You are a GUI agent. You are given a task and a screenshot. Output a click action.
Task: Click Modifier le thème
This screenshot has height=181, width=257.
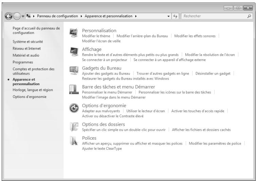96,36
